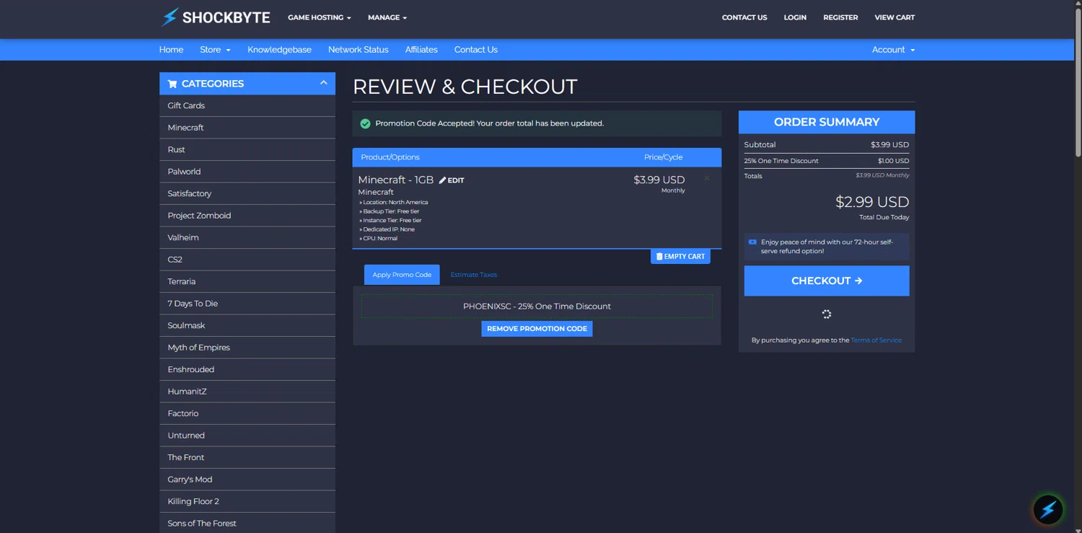The width and height of the screenshot is (1082, 533).
Task: Select Killing Floor 2 category
Action: coord(247,501)
